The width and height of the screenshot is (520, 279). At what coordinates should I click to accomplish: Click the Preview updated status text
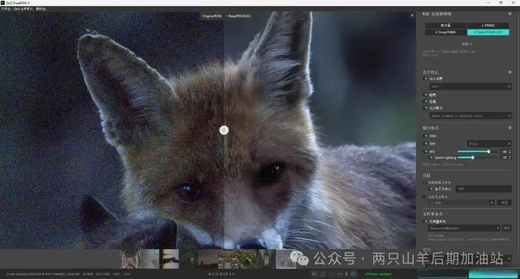coord(378,274)
